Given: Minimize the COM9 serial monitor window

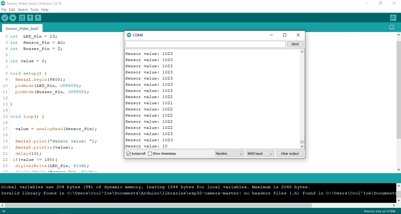Looking at the screenshot, I should click(x=271, y=35).
